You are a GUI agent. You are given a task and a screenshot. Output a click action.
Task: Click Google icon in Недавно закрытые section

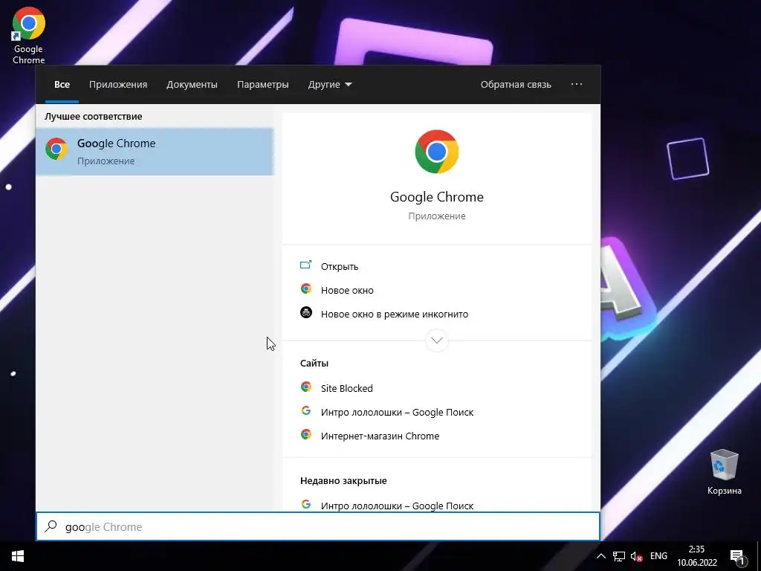pos(305,505)
